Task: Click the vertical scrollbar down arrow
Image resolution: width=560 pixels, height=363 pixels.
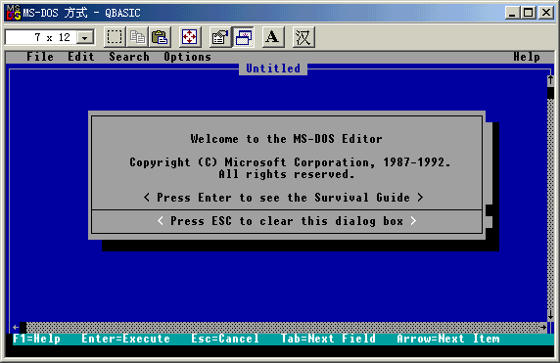Action: [550, 315]
